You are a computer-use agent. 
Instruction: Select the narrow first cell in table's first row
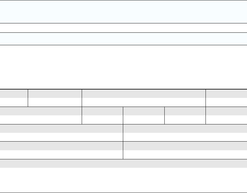click(x=14, y=98)
